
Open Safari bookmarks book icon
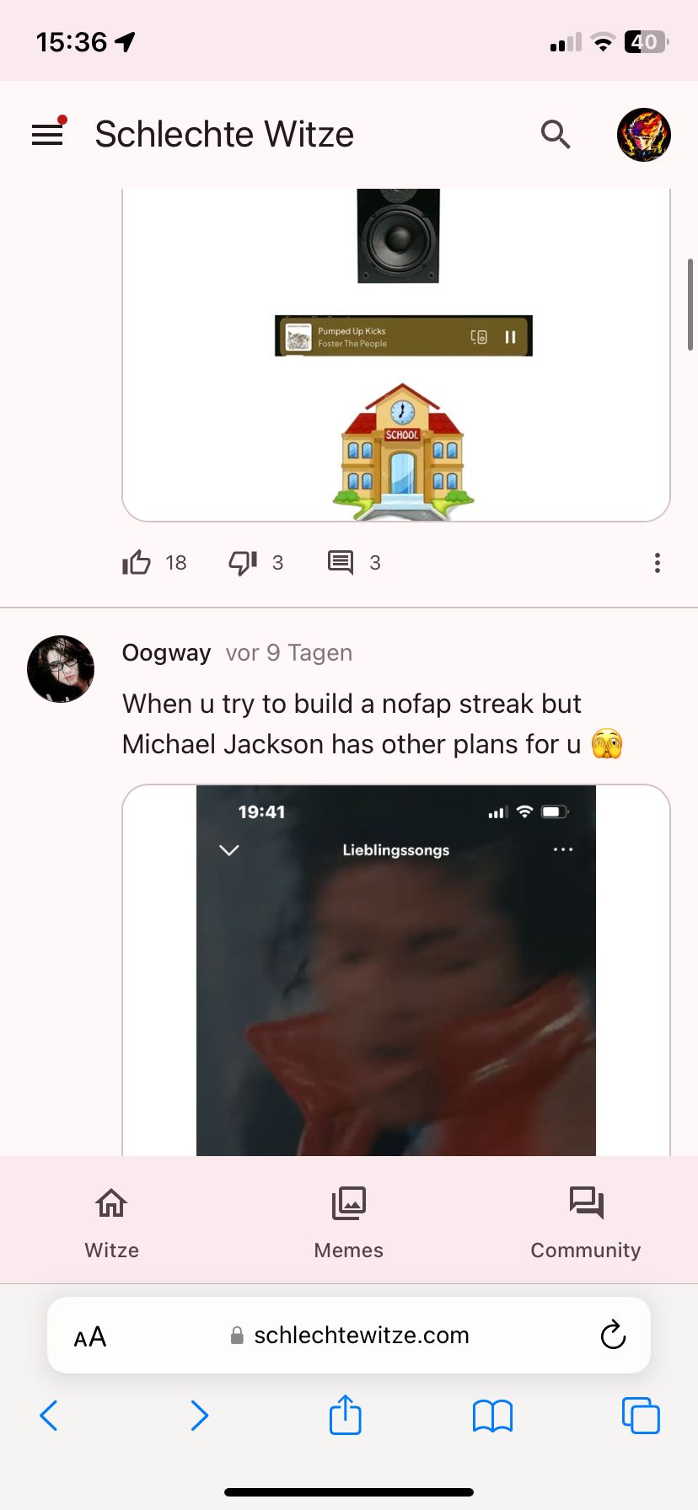(x=493, y=1416)
